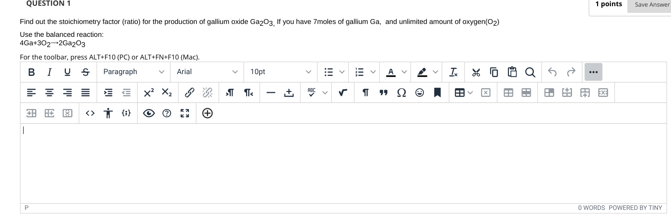Toggle italic formatting
The width and height of the screenshot is (671, 217).
point(49,72)
